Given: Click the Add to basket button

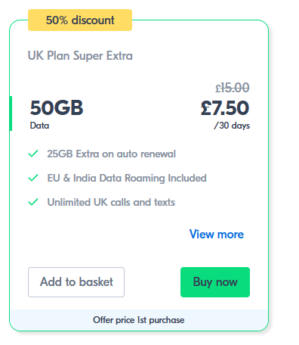Looking at the screenshot, I should tap(76, 282).
